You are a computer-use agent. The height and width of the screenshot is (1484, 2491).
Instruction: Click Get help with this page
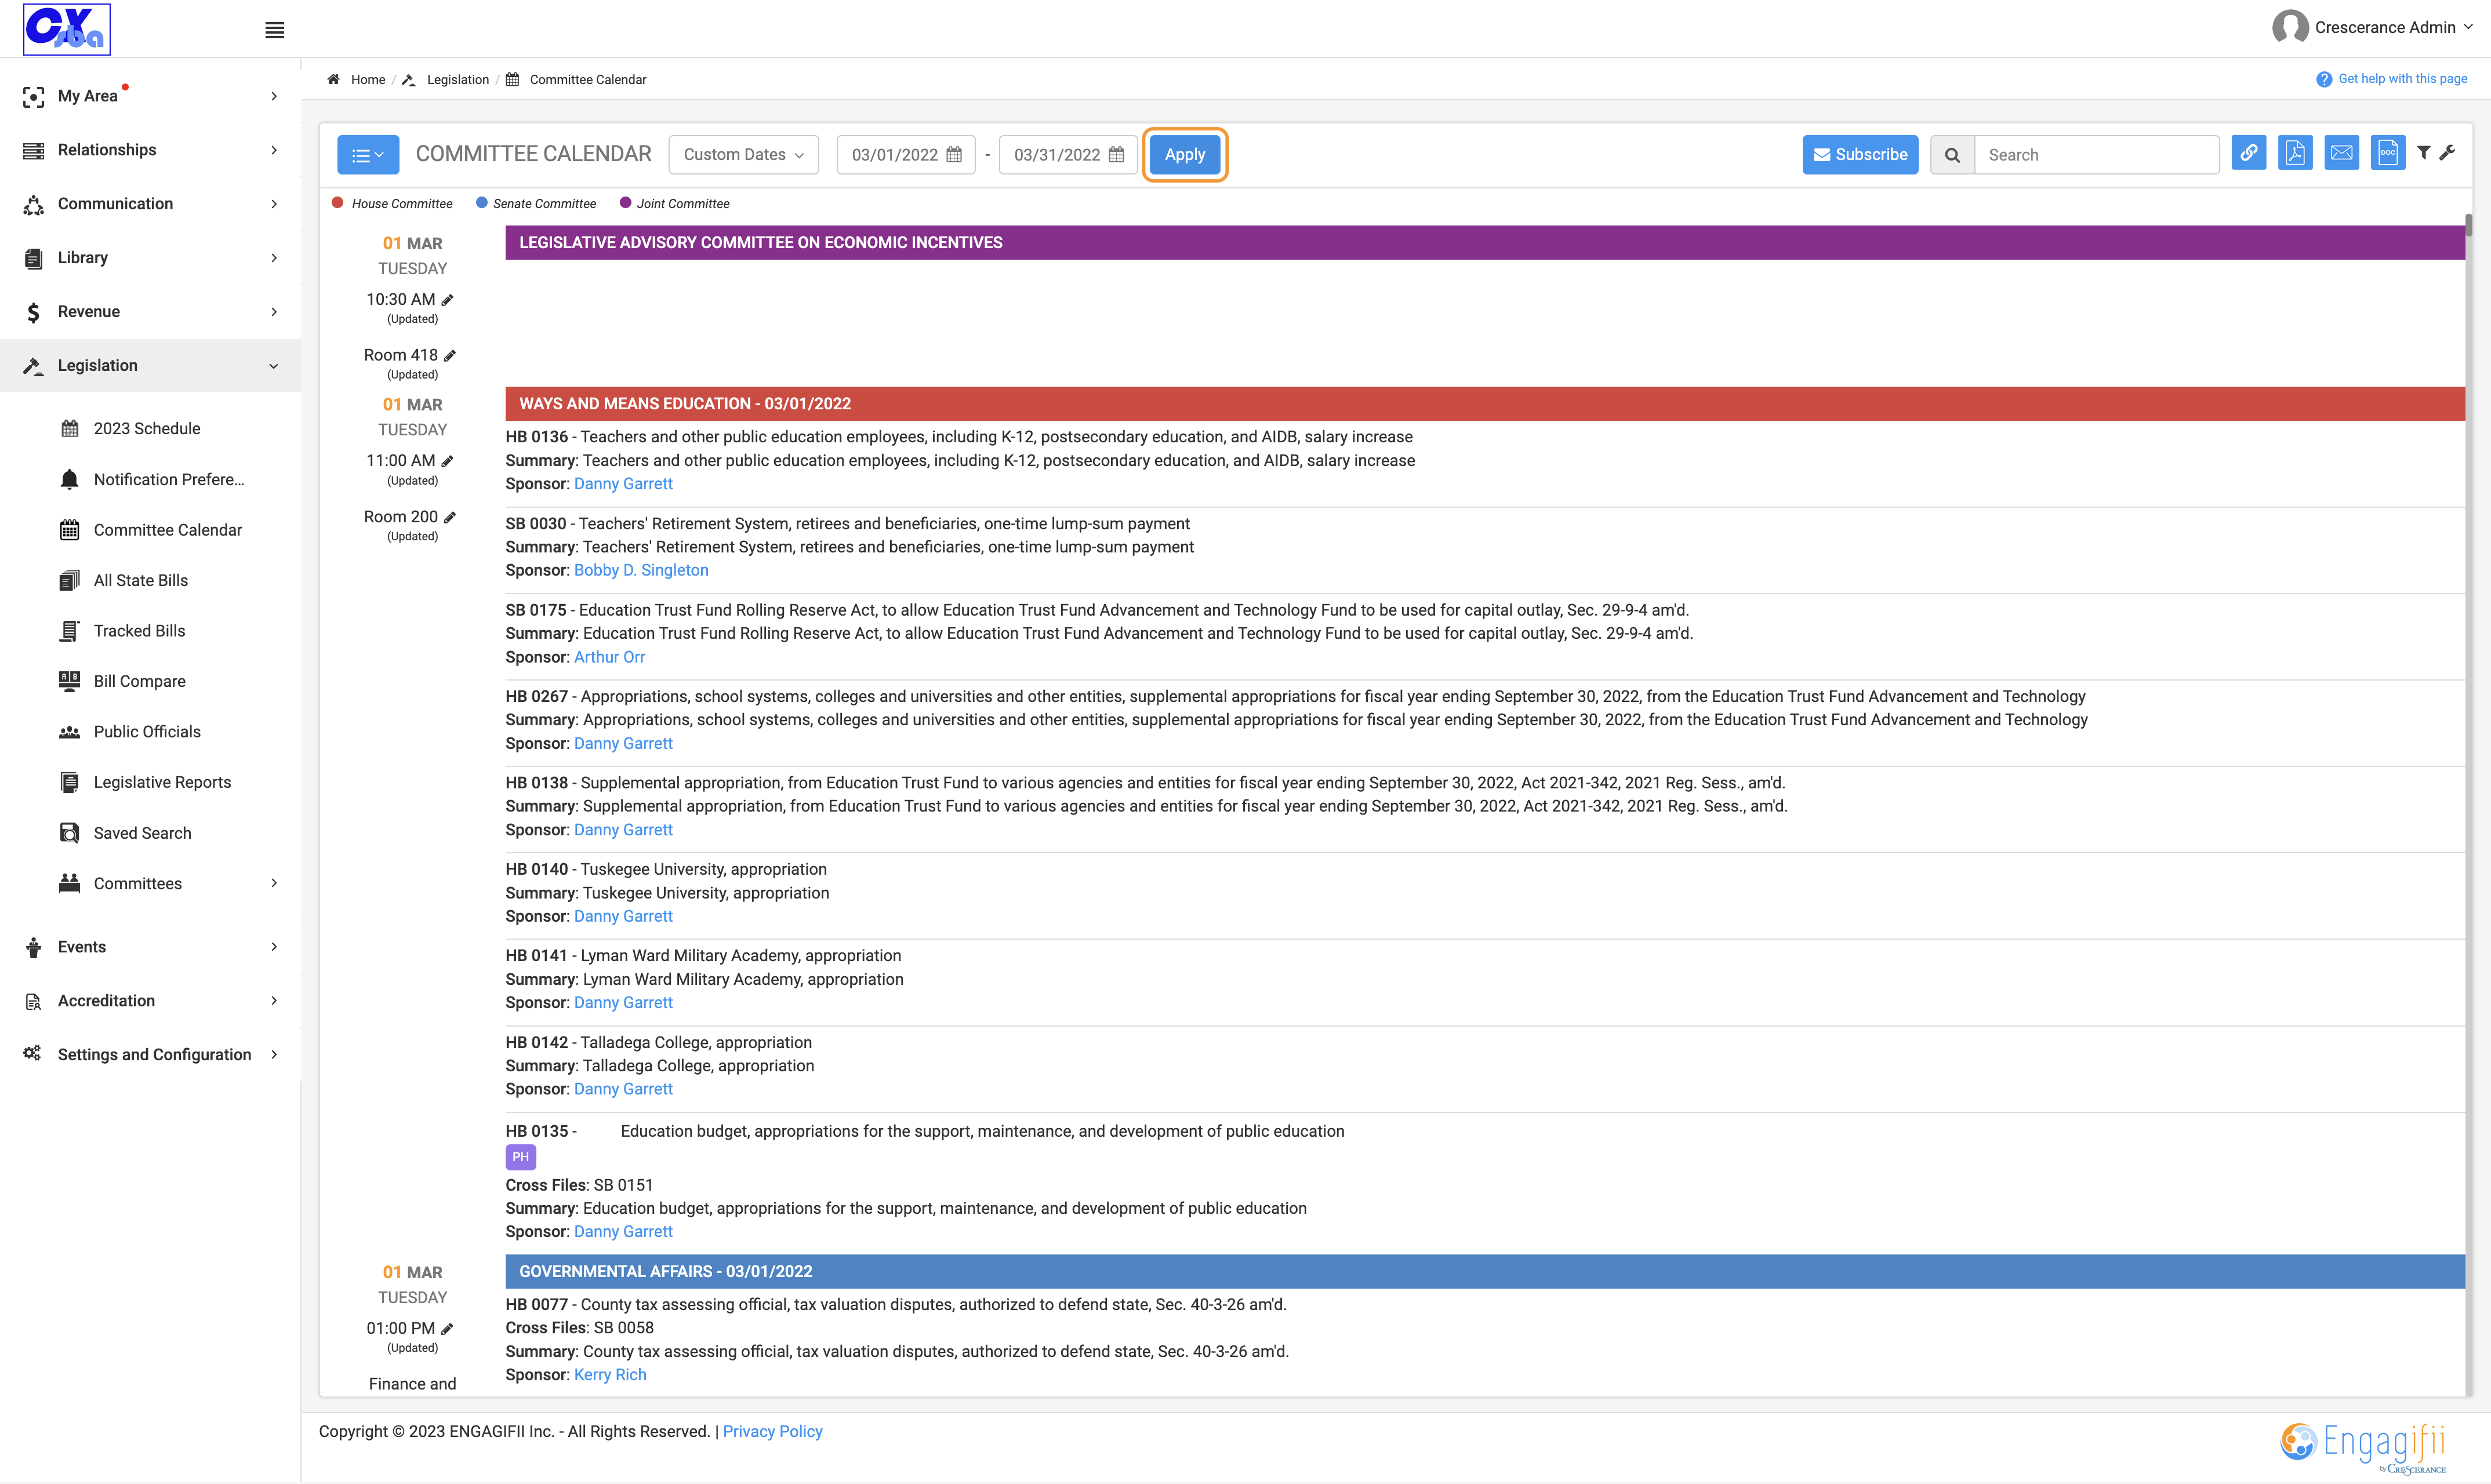[2392, 79]
